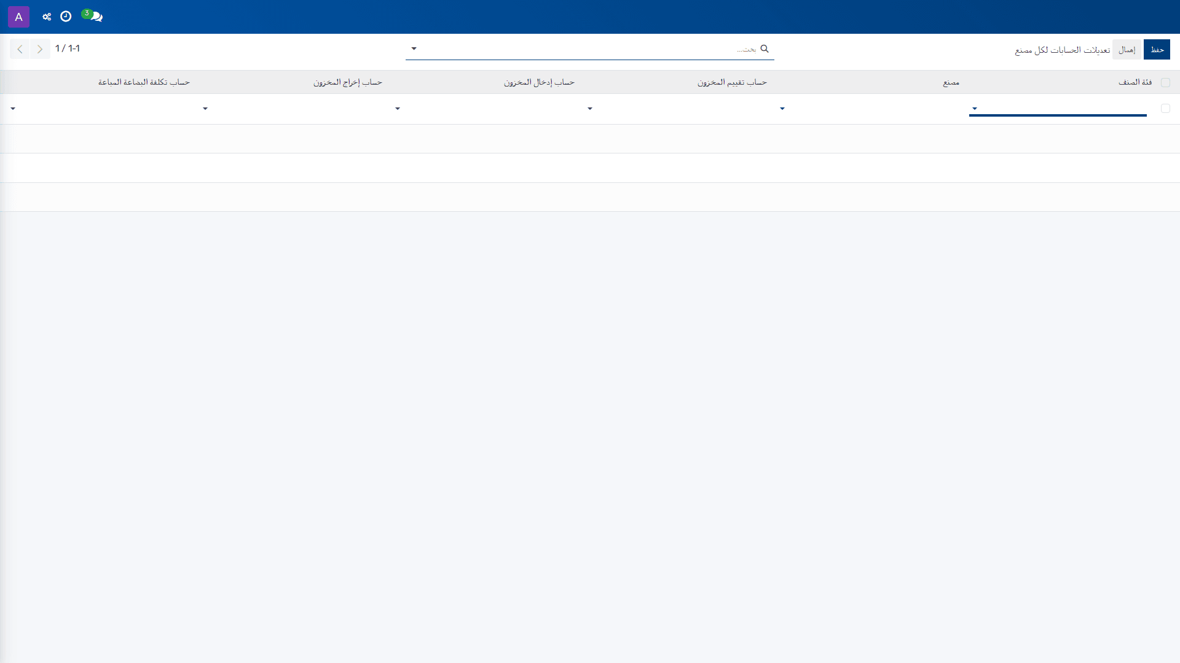This screenshot has height=663, width=1180.
Task: Click the حفظ save button
Action: coord(1157,50)
